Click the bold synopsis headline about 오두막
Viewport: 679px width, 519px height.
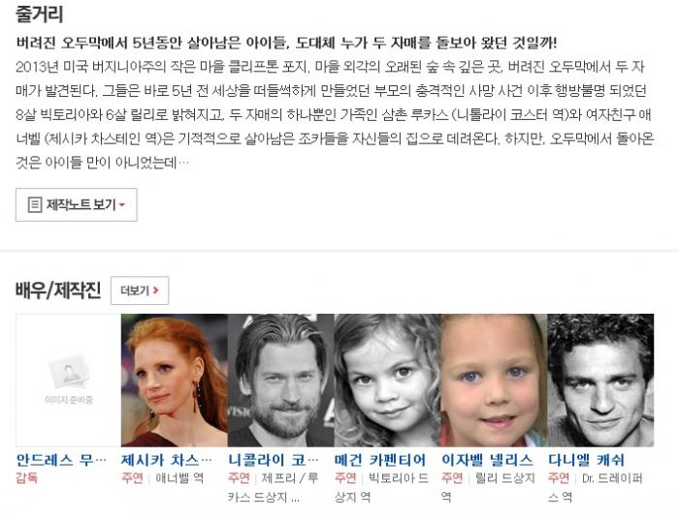(x=286, y=43)
